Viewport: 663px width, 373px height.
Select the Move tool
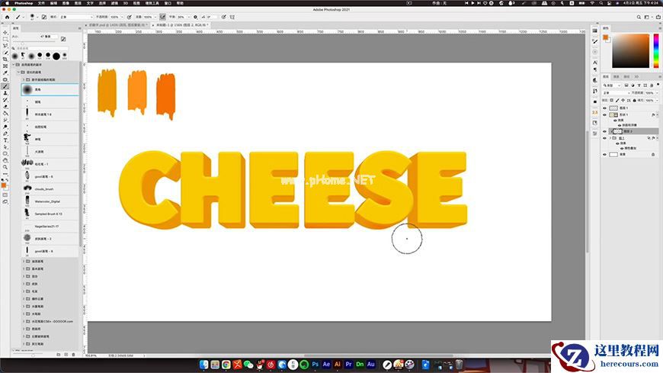5,33
